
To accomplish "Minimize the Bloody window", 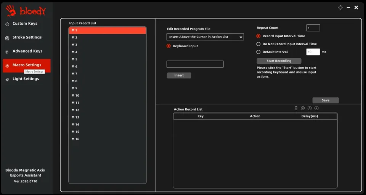I will pyautogui.click(x=348, y=8).
